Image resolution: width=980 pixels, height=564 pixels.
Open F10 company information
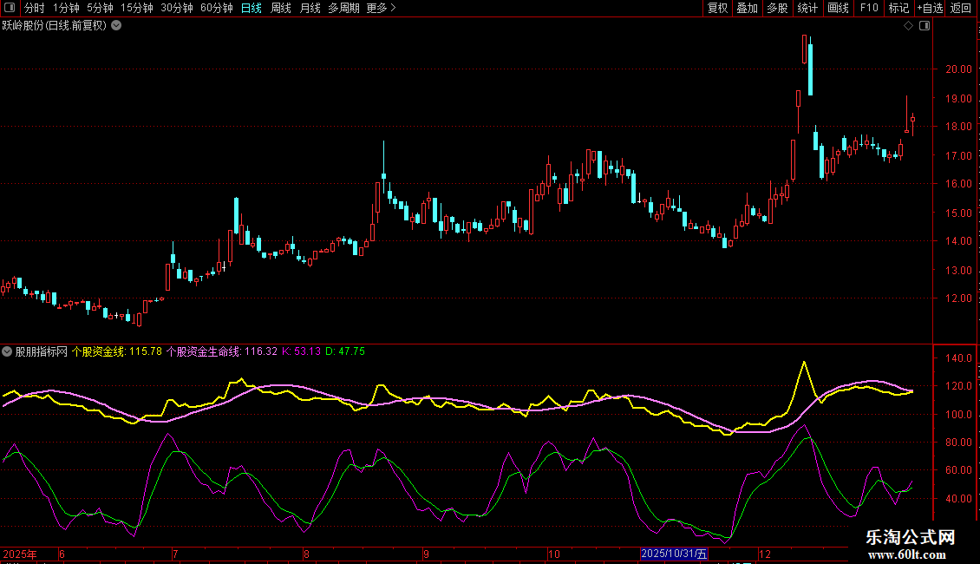(868, 8)
